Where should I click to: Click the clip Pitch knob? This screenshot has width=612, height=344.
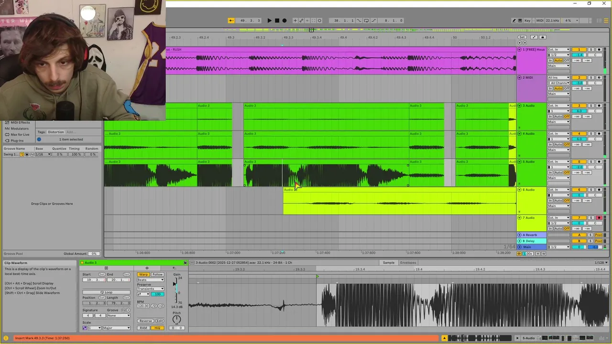176,319
